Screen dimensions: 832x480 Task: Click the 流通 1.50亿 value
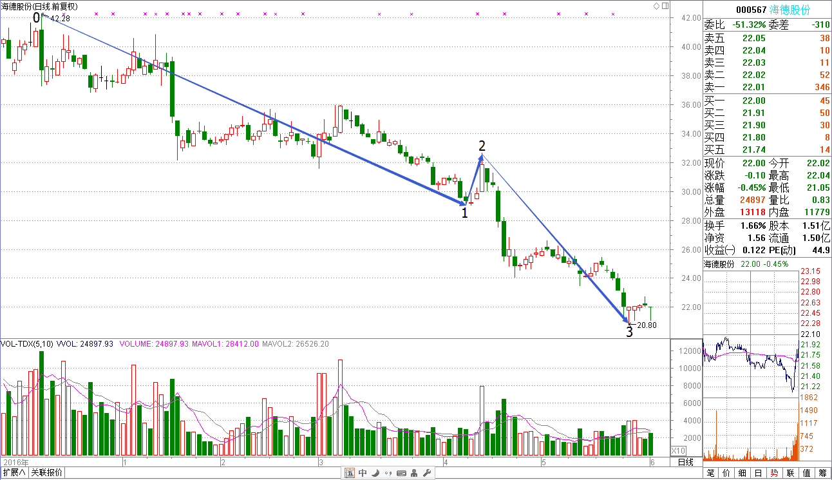click(816, 238)
